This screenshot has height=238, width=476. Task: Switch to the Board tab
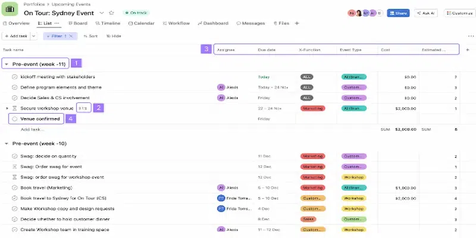77,23
